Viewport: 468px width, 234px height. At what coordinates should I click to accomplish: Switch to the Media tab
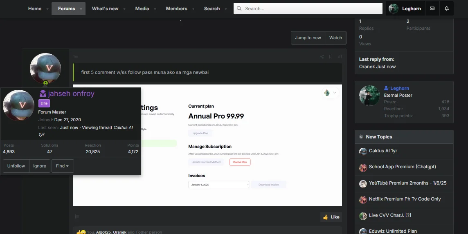pos(142,9)
